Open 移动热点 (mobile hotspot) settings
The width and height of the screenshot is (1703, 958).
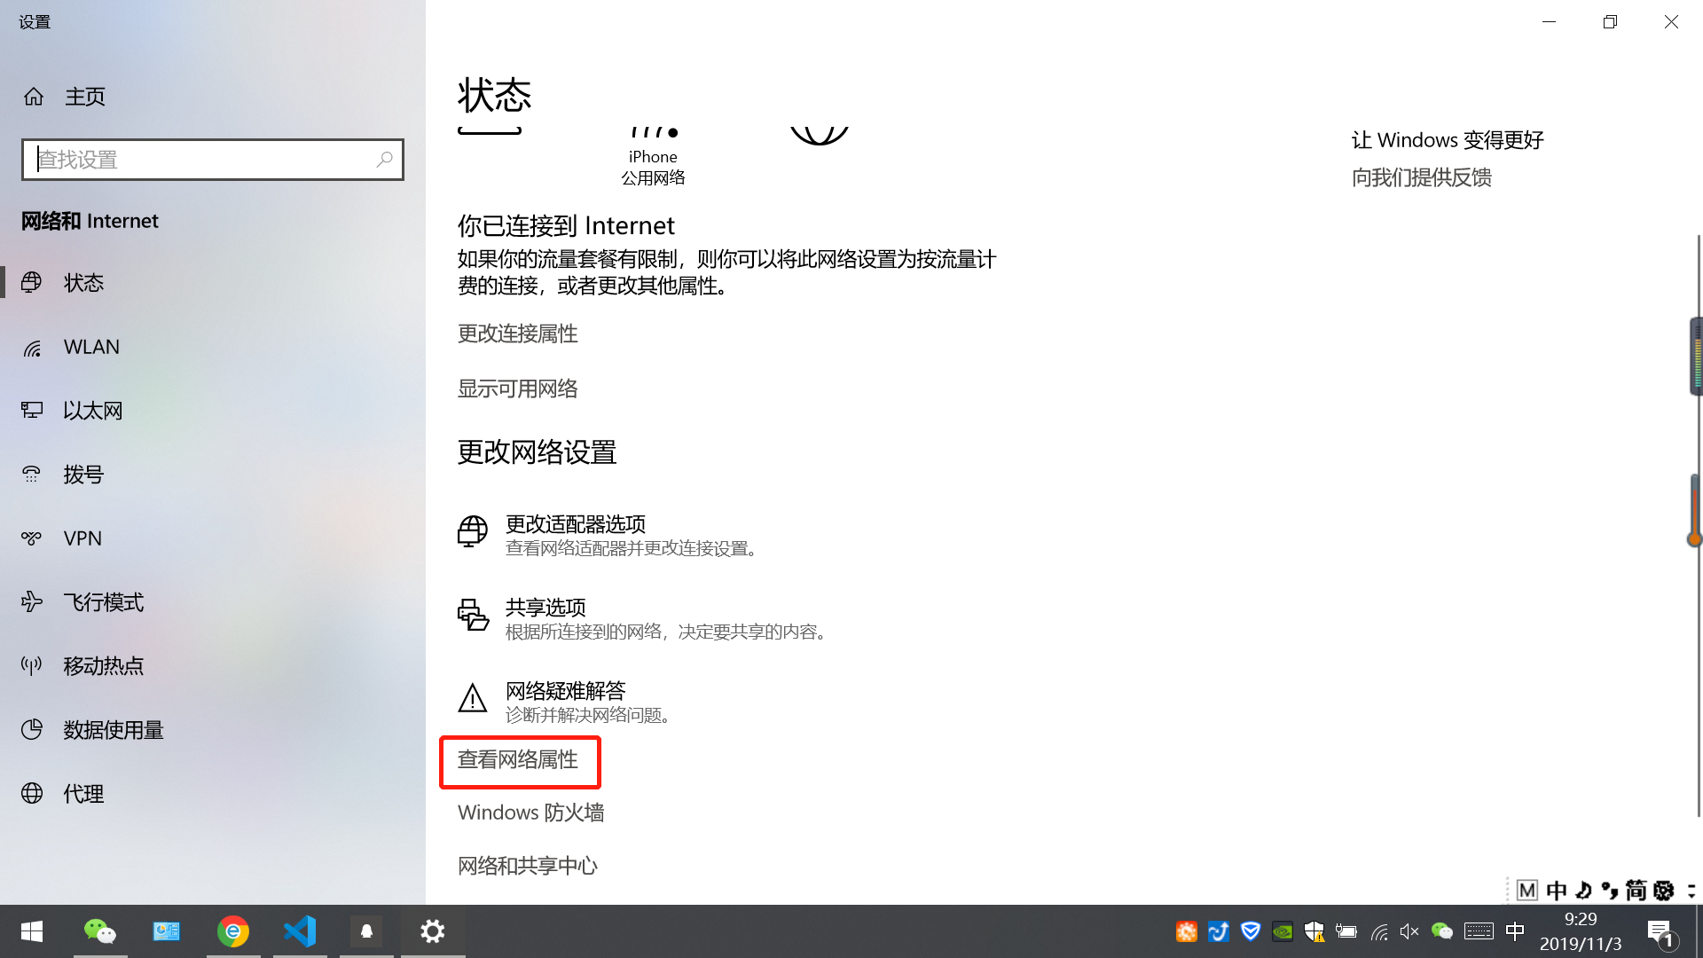pos(103,665)
